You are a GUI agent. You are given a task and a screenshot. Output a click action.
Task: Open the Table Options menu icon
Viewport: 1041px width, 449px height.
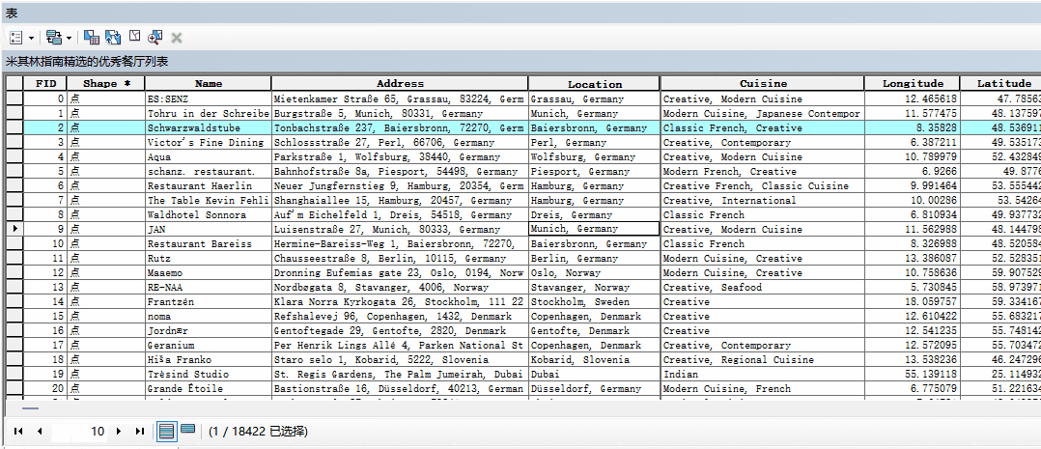tap(16, 38)
